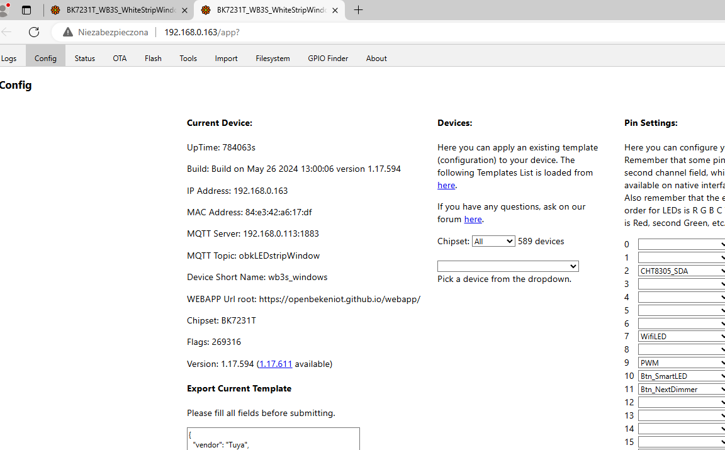Click the 'Export Current Template' heading
The height and width of the screenshot is (450, 725).
coord(239,388)
